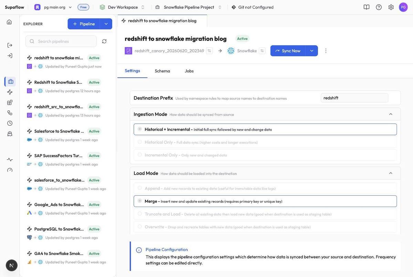Open the Pipeline button dropdown arrow

tap(106, 24)
